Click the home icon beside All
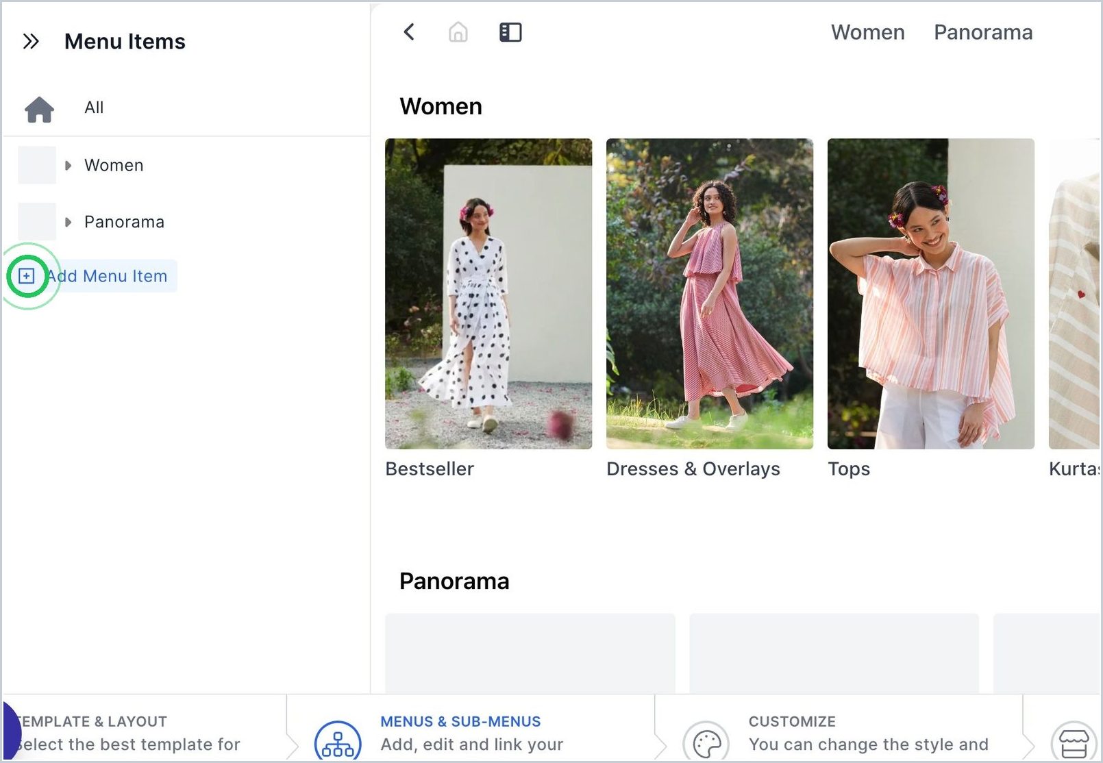Screen dimensions: 1103x763 (x=39, y=109)
